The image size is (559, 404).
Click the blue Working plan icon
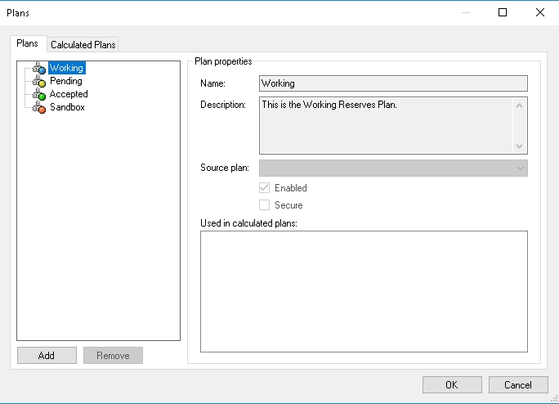click(x=39, y=68)
